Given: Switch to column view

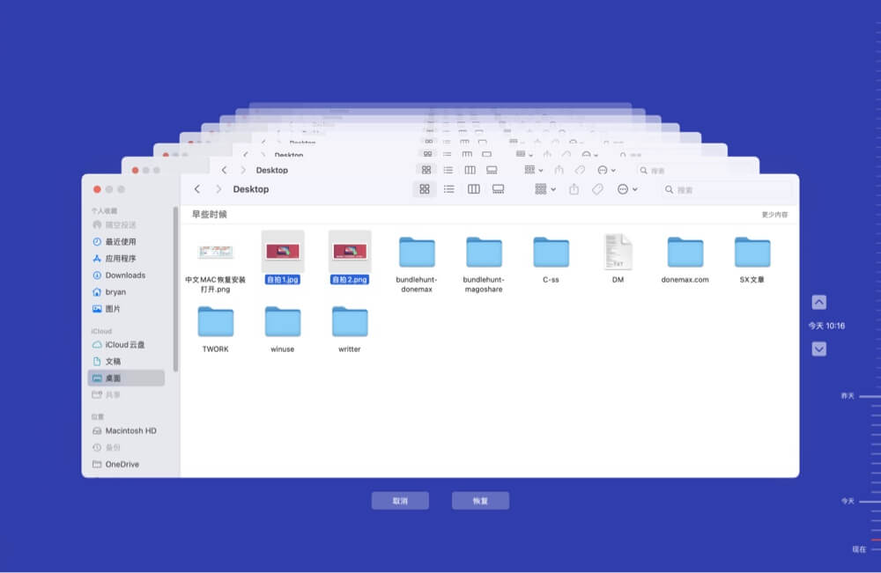Looking at the screenshot, I should pyautogui.click(x=473, y=189).
